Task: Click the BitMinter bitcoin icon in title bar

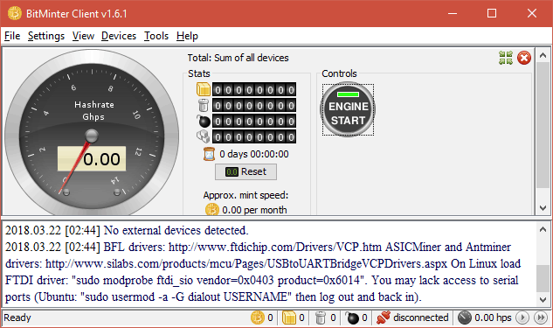Action: point(15,13)
